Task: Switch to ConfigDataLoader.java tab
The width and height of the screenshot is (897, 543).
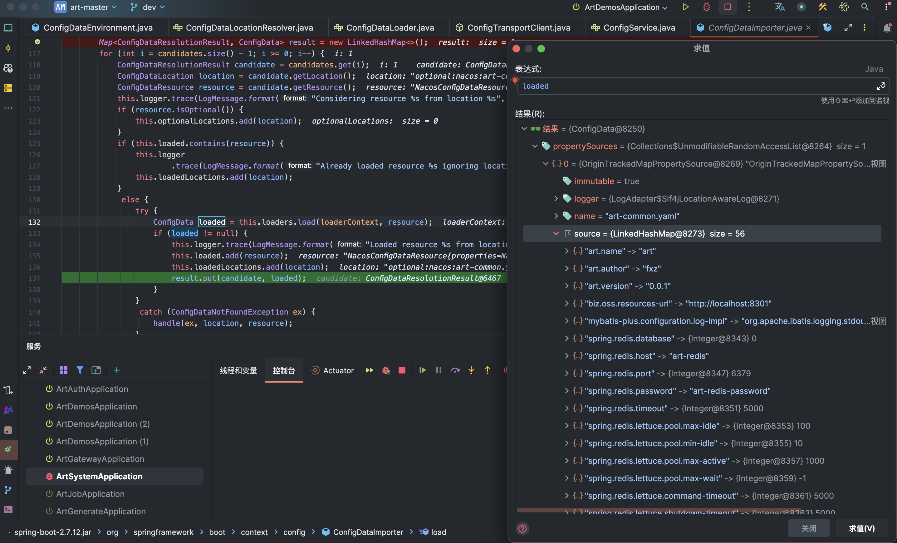Action: pyautogui.click(x=389, y=28)
